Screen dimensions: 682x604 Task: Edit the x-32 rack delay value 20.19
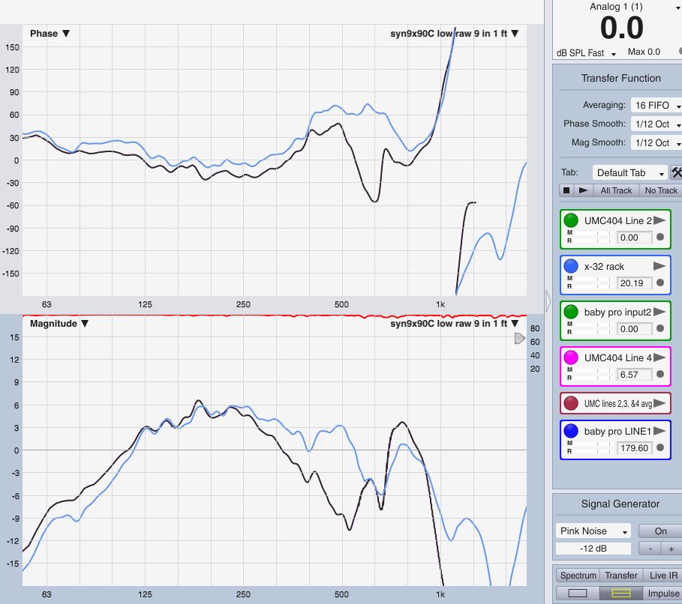(x=634, y=283)
